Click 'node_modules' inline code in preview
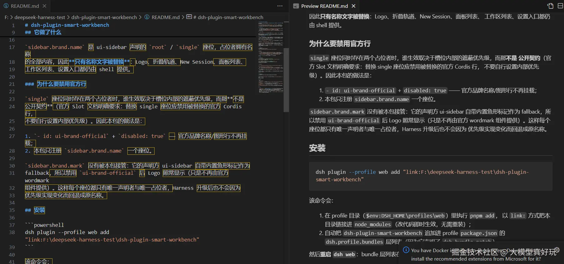 373,224
